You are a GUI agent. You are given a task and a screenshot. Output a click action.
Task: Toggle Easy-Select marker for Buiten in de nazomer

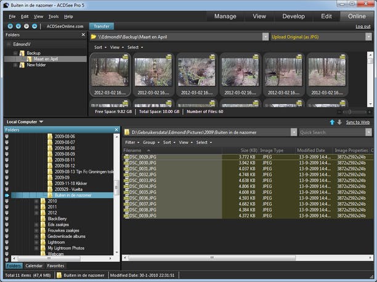tap(7, 195)
